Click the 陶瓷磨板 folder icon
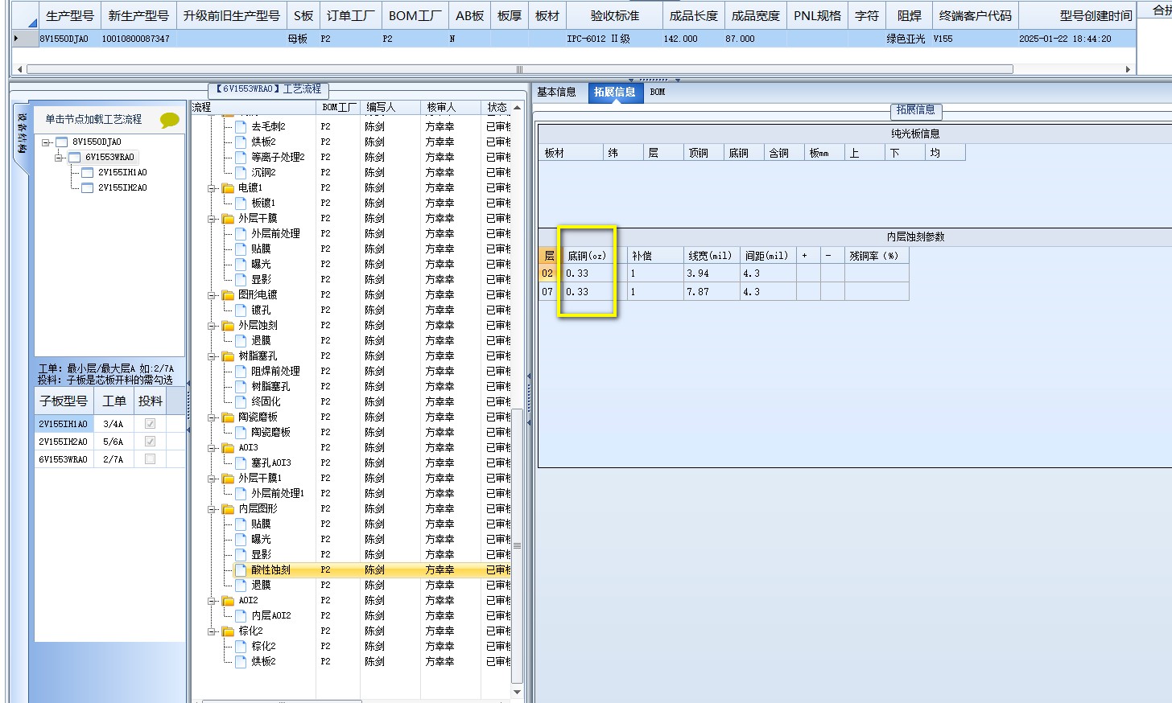This screenshot has width=1172, height=703. (228, 417)
